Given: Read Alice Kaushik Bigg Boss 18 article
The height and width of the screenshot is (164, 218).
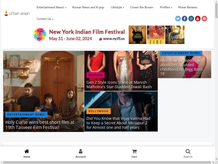Looking at the screenshot, I should click(x=181, y=67).
